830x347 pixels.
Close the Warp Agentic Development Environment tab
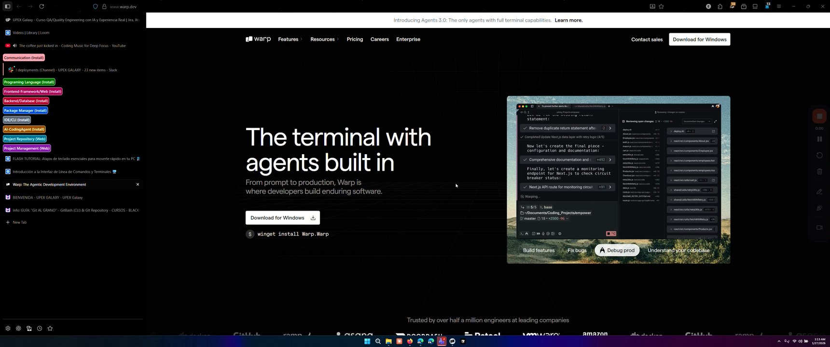pos(138,185)
